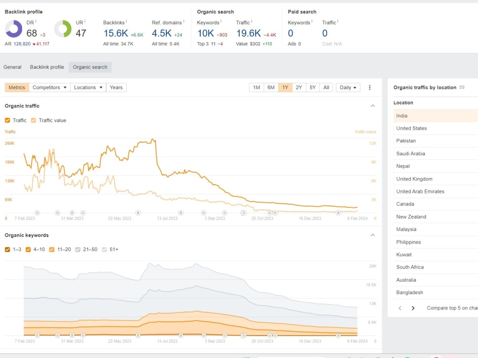Open the Competitors dropdown
Viewport: 478px width, 358px height.
[49, 87]
